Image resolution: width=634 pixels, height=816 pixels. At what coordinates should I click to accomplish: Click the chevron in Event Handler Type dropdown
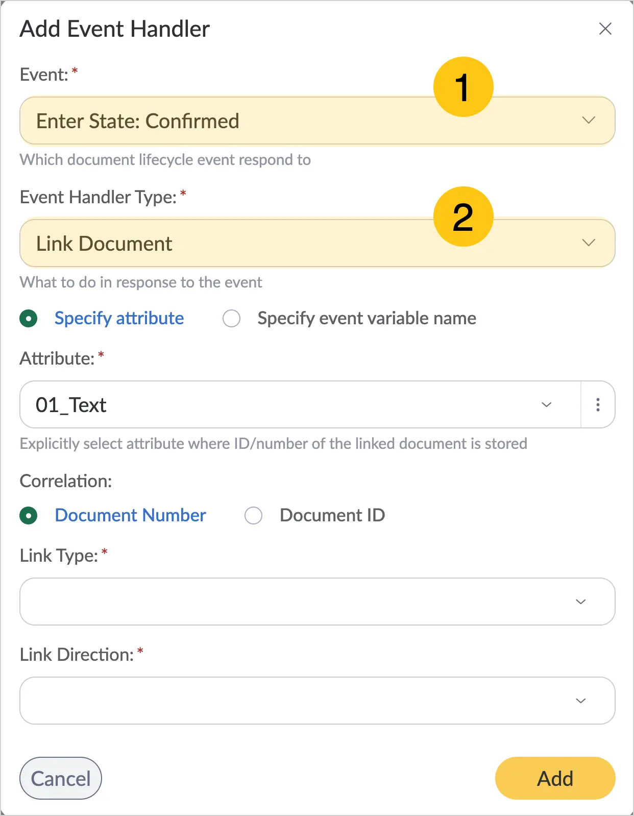(589, 243)
